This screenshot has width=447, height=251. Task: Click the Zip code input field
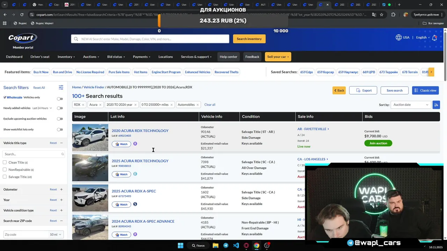click(25, 235)
